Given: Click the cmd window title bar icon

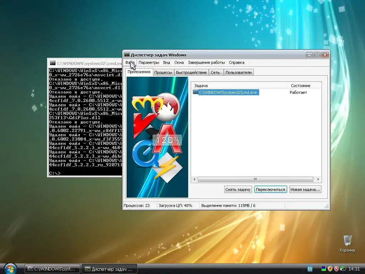Looking at the screenshot, I should pos(53,63).
